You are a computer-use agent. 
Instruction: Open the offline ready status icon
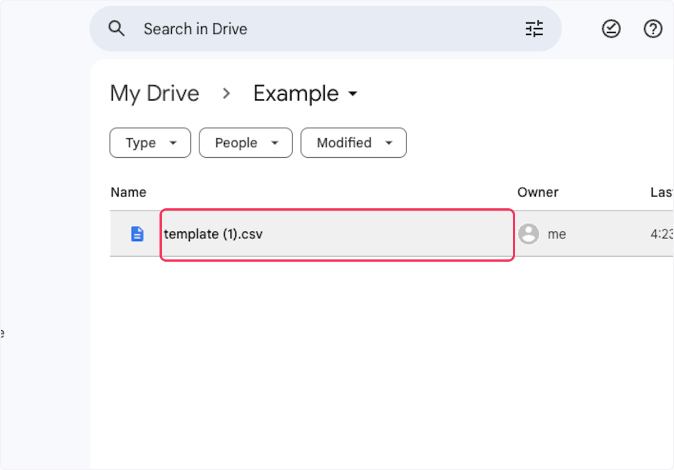click(x=611, y=29)
